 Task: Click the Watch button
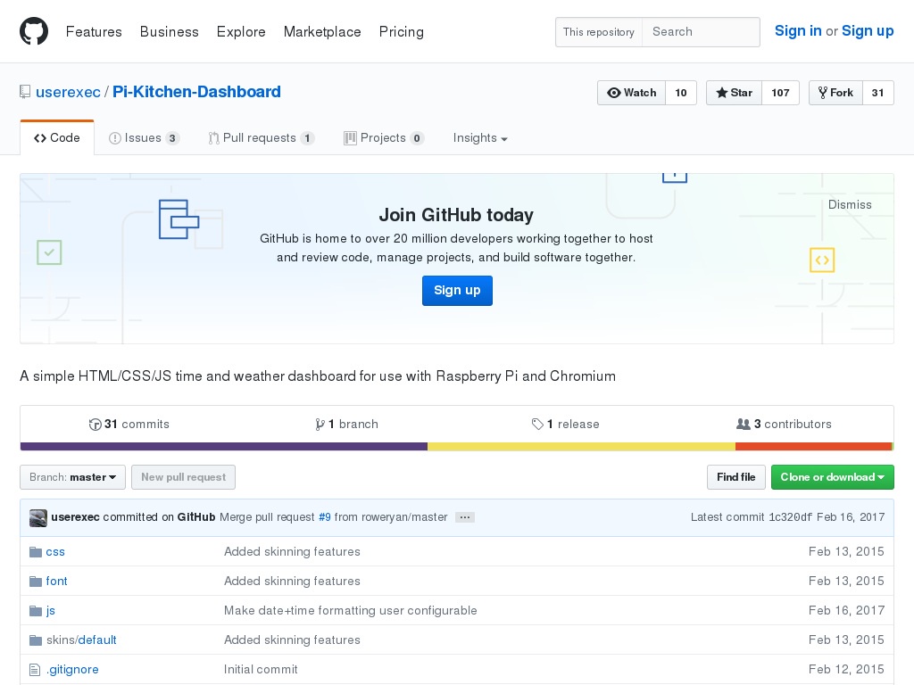(631, 93)
